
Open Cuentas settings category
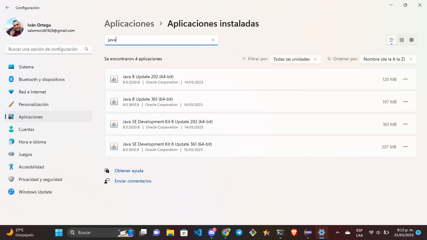49,129
